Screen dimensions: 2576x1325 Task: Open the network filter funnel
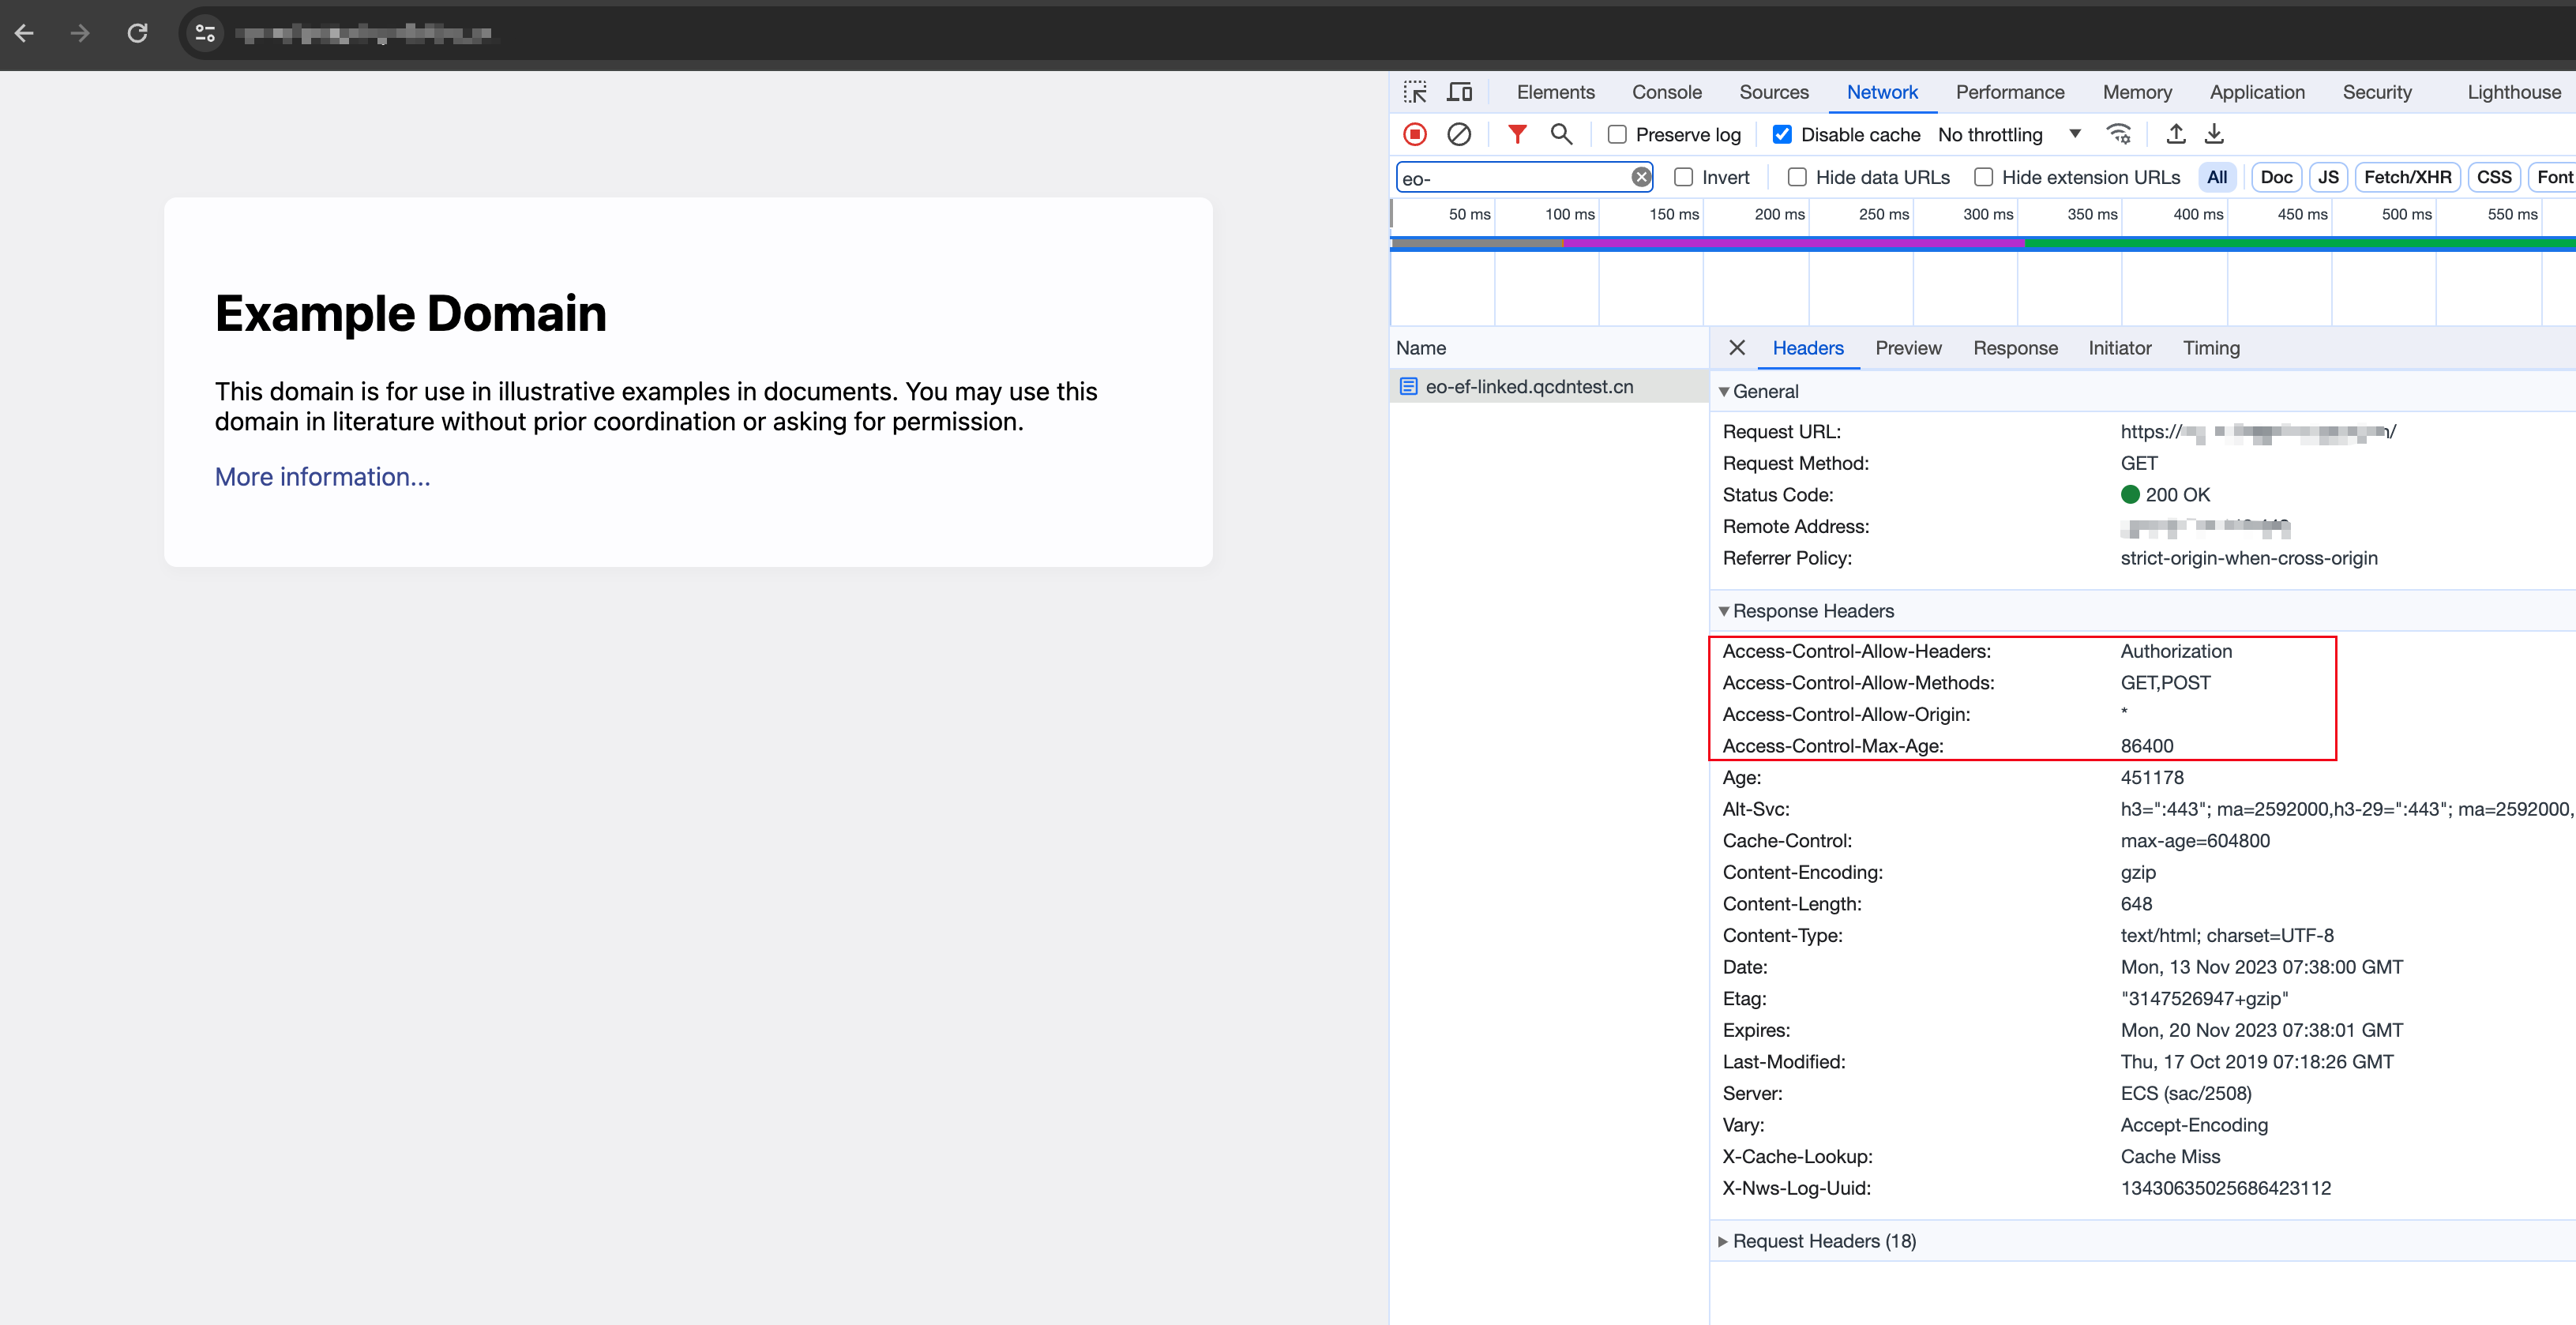tap(1517, 134)
